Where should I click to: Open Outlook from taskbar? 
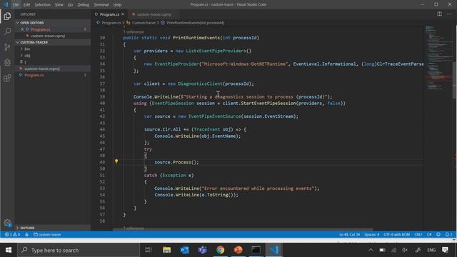pyautogui.click(x=184, y=250)
